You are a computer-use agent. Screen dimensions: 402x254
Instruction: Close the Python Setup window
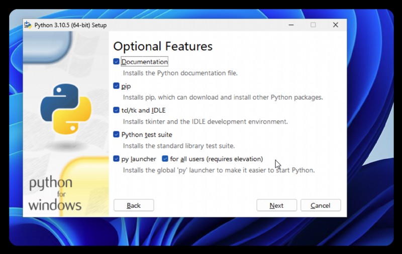tap(335, 25)
